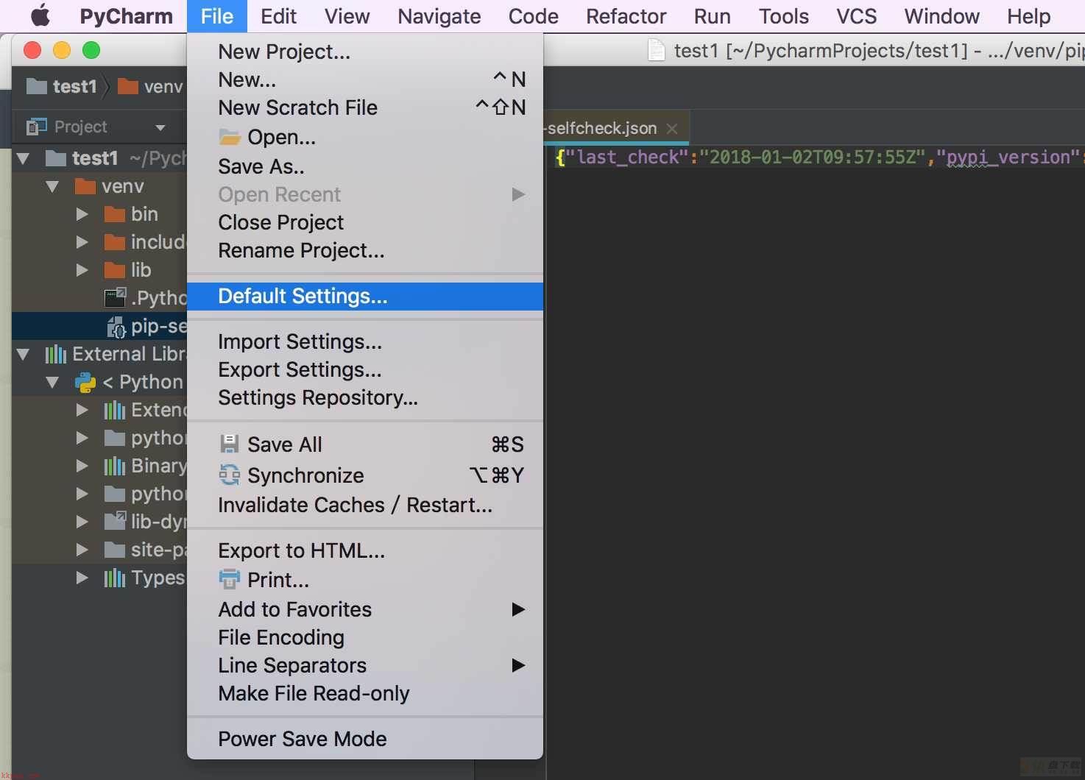Choose File Encoding
This screenshot has height=780, width=1085.
point(365,637)
